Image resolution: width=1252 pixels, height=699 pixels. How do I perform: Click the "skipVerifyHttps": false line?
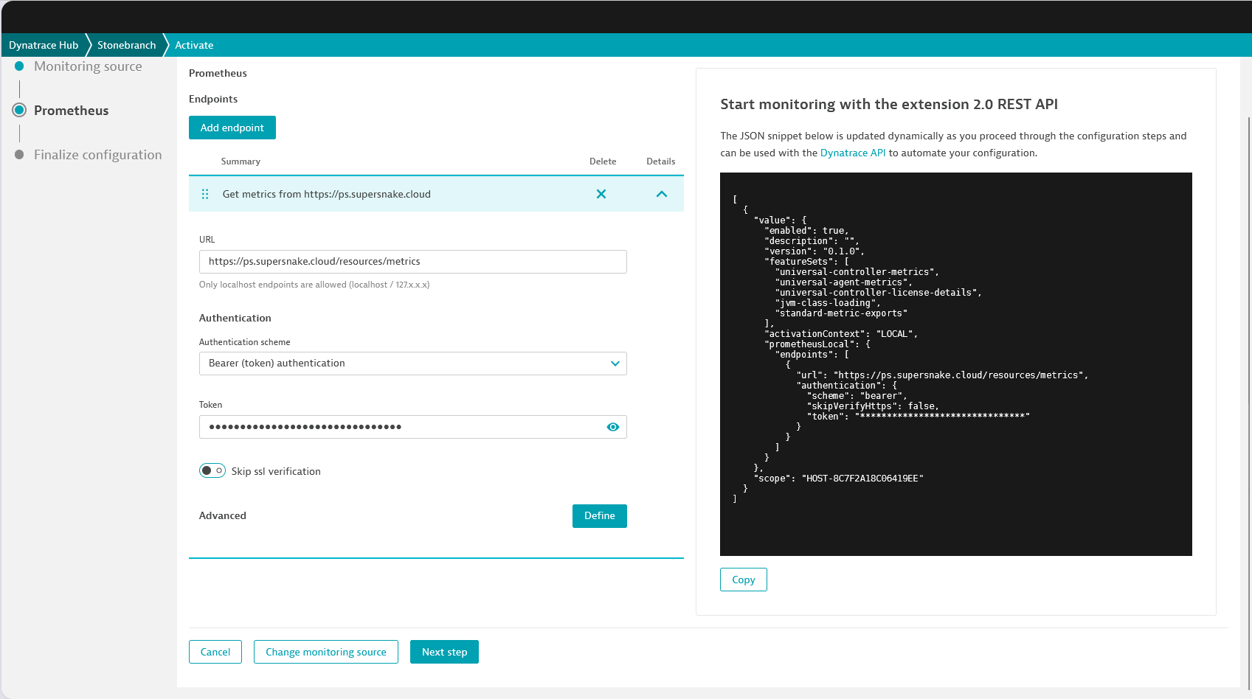pos(874,406)
